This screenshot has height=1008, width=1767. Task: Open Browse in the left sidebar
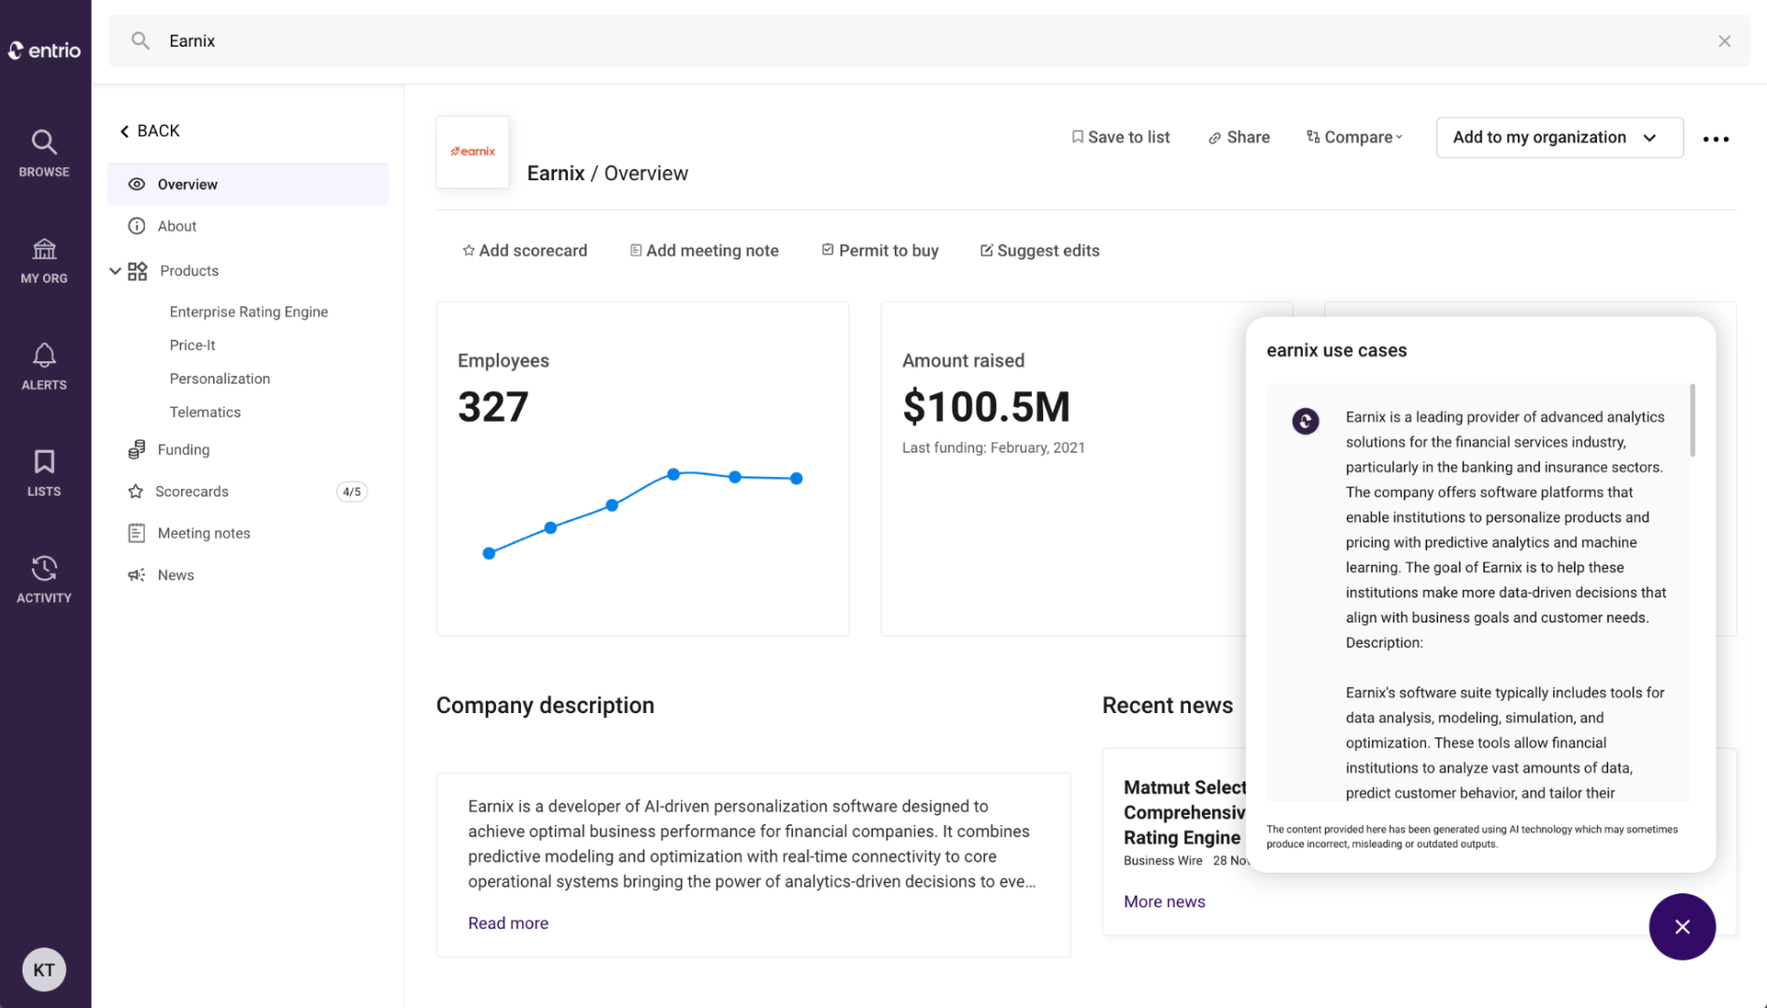[x=44, y=153]
